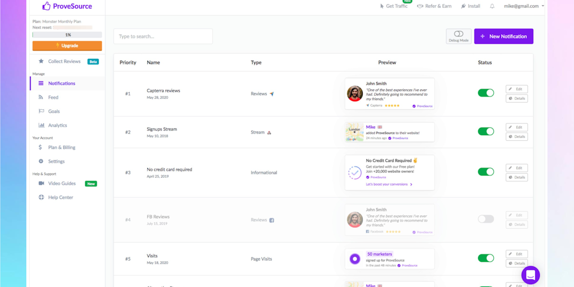The width and height of the screenshot is (574, 287).
Task: Sort by the Priority column header
Action: pos(128,63)
